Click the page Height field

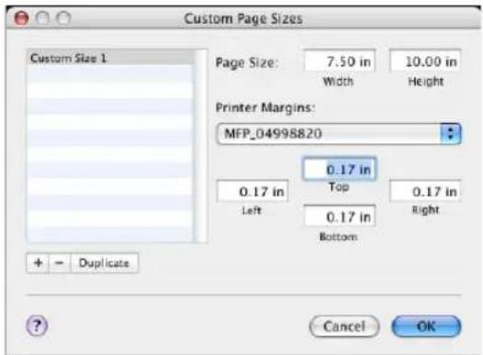425,61
